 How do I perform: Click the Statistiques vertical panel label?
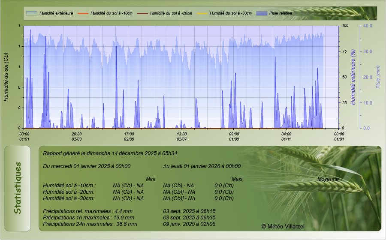point(17,188)
